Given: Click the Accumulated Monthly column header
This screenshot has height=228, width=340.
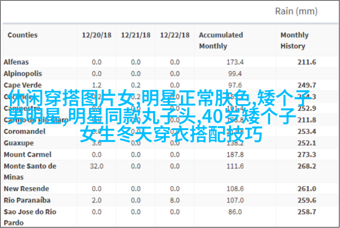Looking at the screenshot, I should click(221, 41).
